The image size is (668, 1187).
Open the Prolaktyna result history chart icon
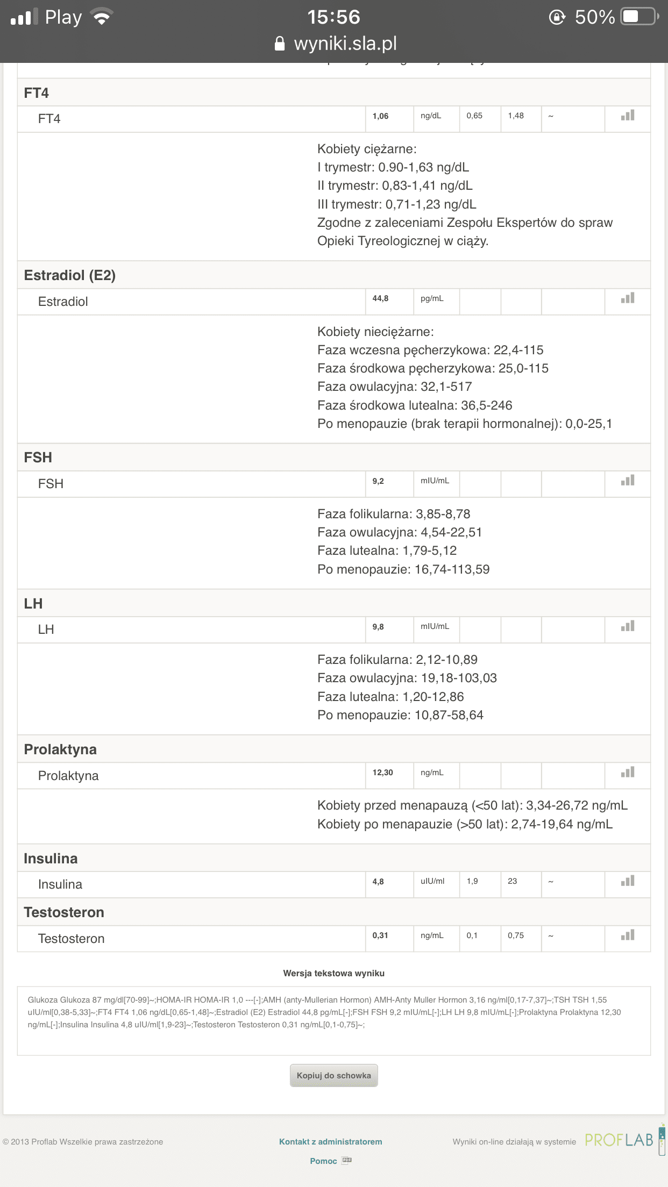[x=628, y=773]
